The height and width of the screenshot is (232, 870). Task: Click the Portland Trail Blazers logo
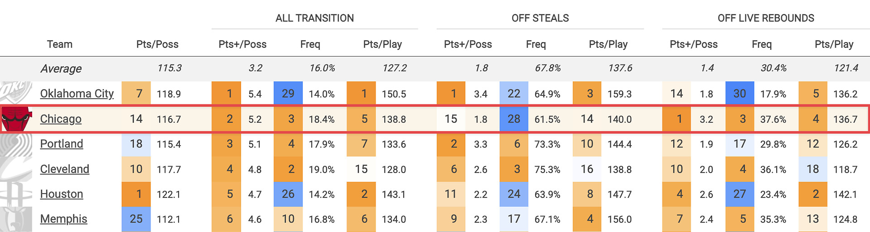coord(16,144)
